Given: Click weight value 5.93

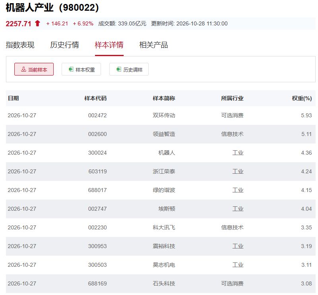Looking at the screenshot, I should pyautogui.click(x=306, y=115).
